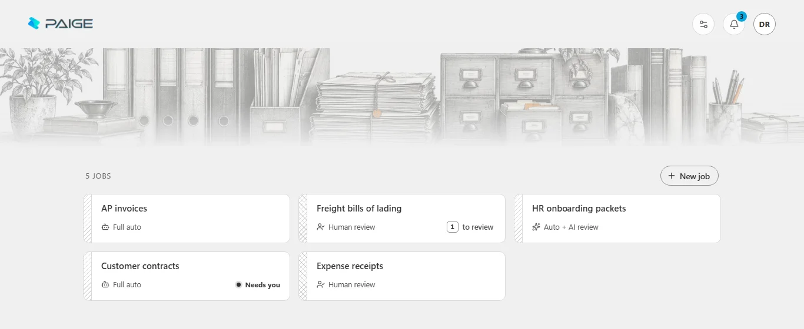804x329 pixels.
Task: Click the robot icon in Customer contracts
Action: (105, 284)
